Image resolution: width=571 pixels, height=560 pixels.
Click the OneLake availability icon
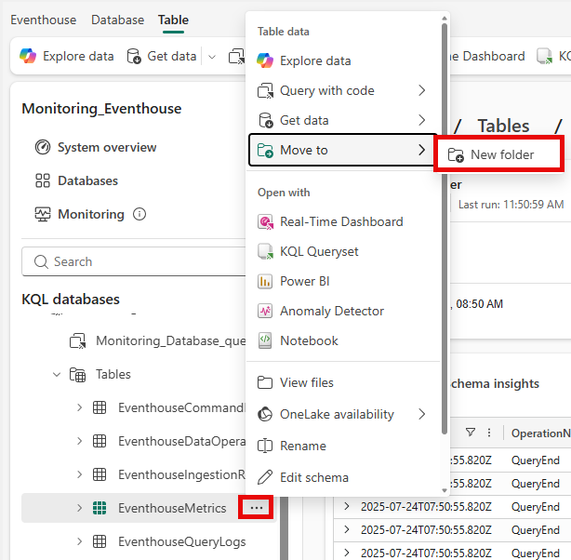coord(265,414)
